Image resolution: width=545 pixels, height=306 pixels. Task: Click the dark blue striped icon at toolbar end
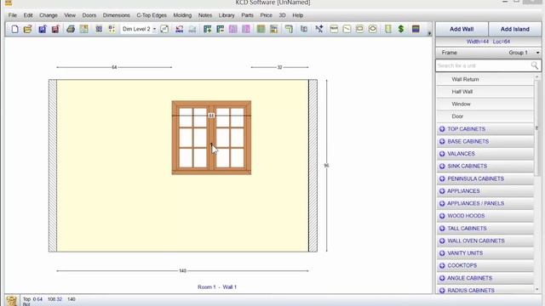(416, 29)
